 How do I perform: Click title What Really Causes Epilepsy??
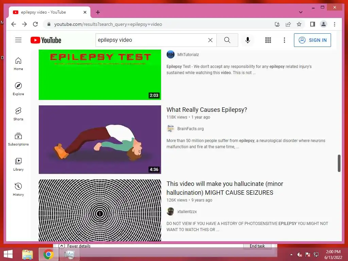pos(207,110)
